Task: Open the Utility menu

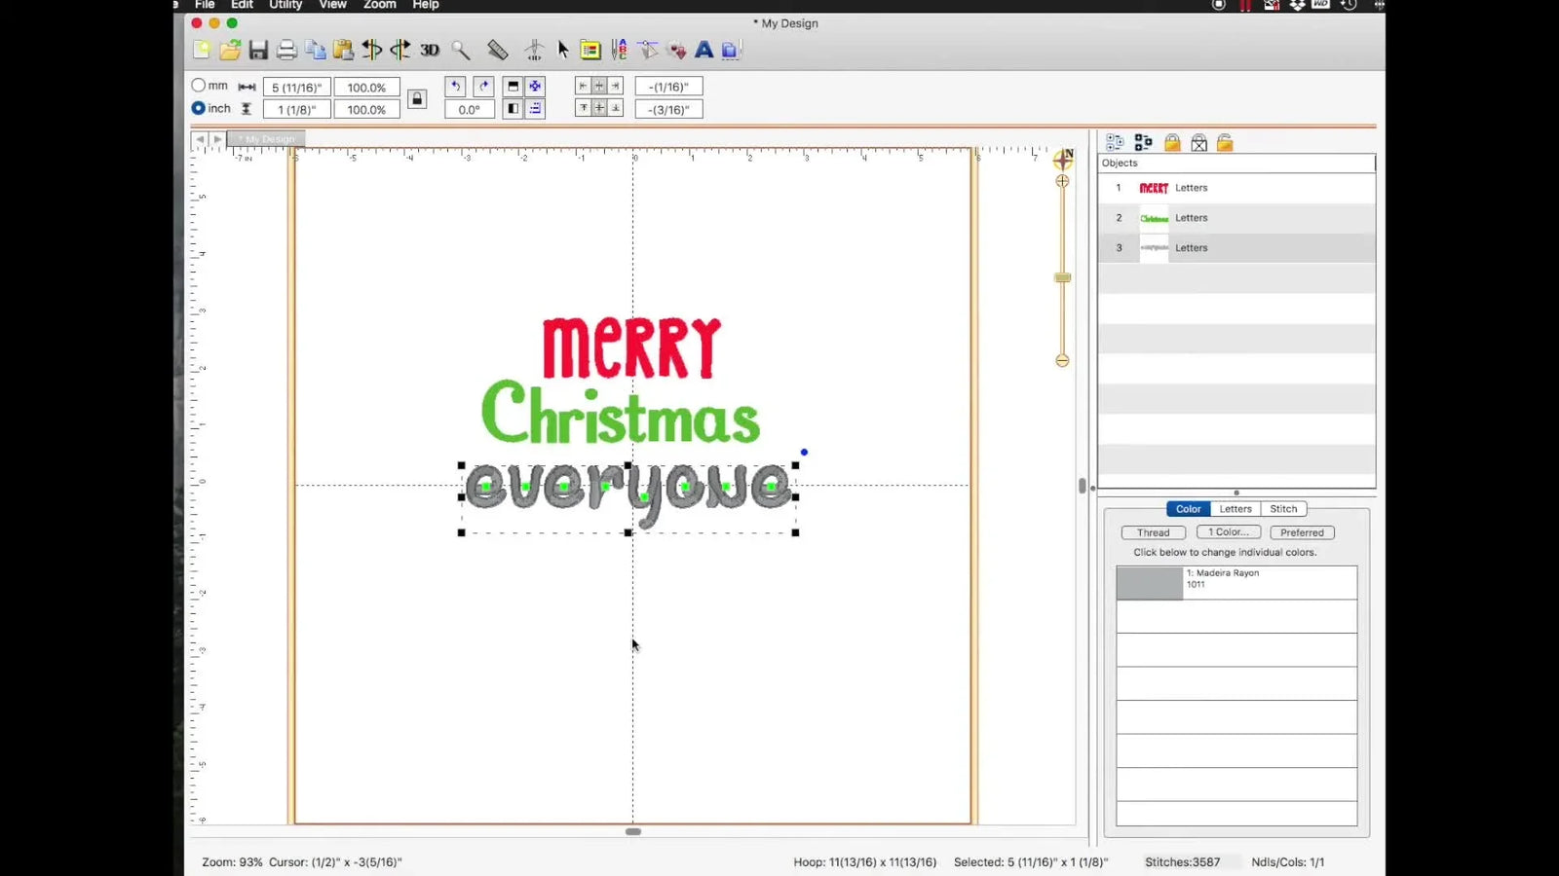Action: point(285,5)
